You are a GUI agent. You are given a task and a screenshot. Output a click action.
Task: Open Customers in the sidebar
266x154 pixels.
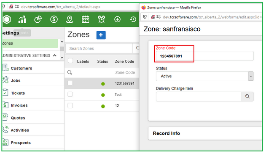point(21,68)
